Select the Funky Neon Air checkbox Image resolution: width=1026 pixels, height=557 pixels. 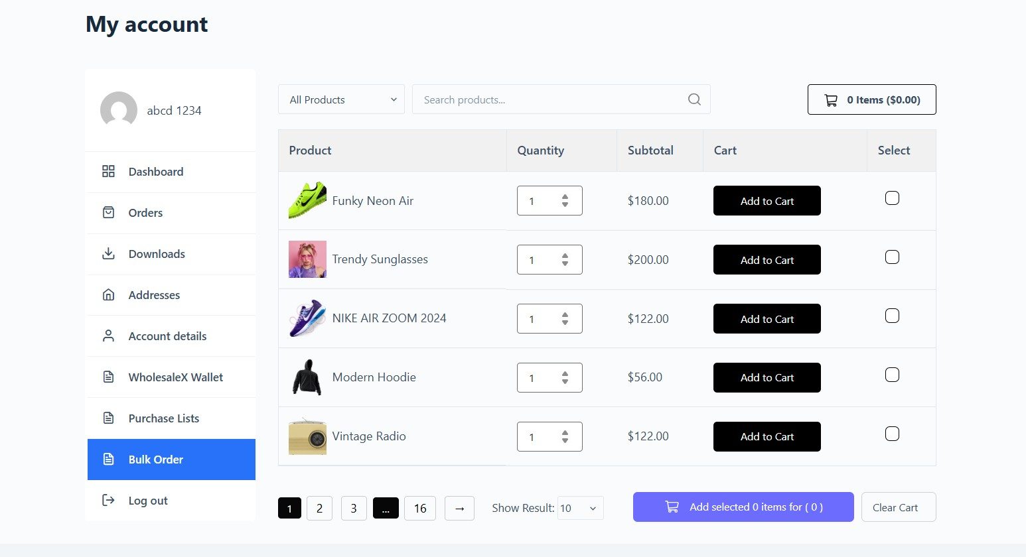click(892, 198)
